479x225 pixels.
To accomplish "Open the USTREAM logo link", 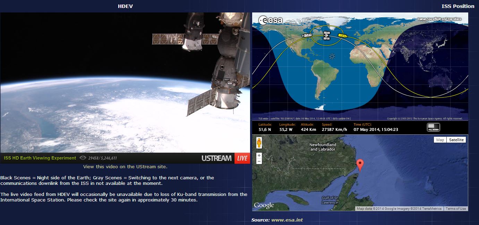I will point(216,158).
